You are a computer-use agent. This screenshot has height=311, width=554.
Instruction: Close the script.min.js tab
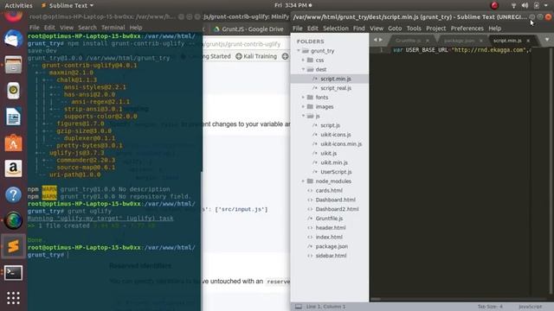pos(528,41)
